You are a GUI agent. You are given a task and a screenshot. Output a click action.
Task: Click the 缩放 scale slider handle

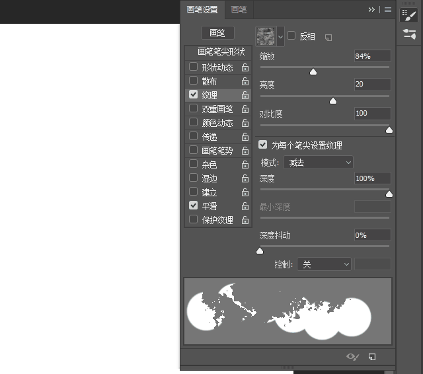coord(313,72)
